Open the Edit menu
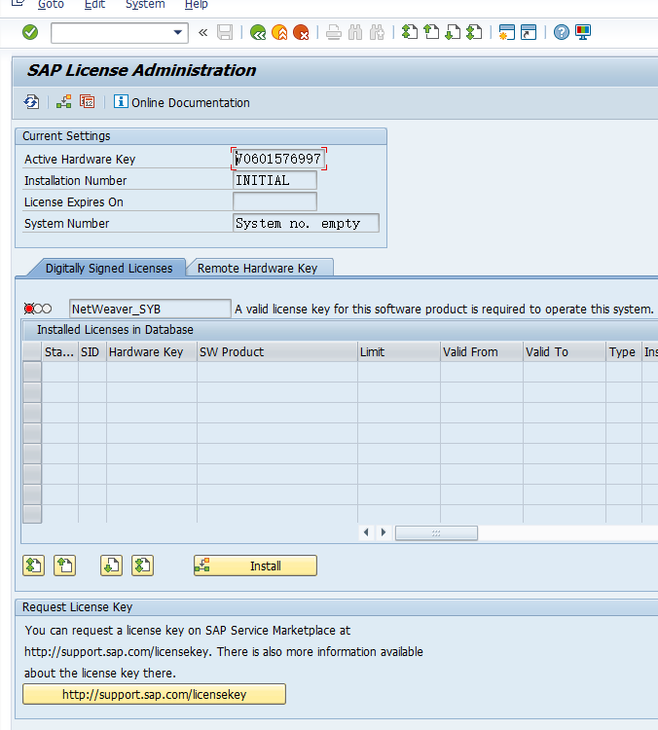 (x=94, y=5)
